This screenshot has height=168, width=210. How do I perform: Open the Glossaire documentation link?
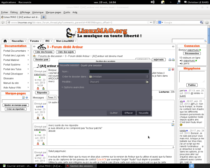[8, 78]
